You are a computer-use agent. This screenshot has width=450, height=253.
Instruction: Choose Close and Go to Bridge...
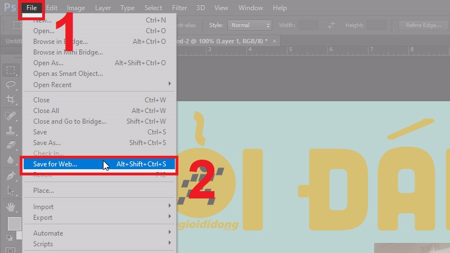coord(100,121)
